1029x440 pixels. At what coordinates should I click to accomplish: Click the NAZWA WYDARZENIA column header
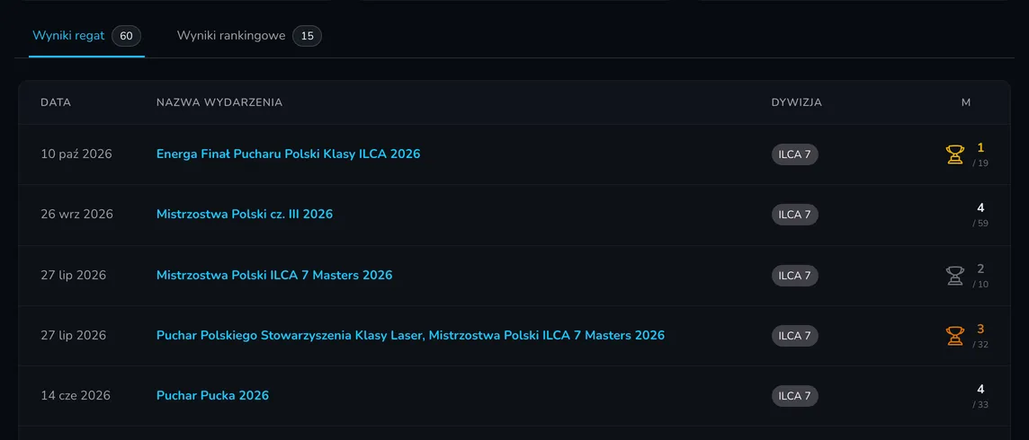[x=219, y=102]
